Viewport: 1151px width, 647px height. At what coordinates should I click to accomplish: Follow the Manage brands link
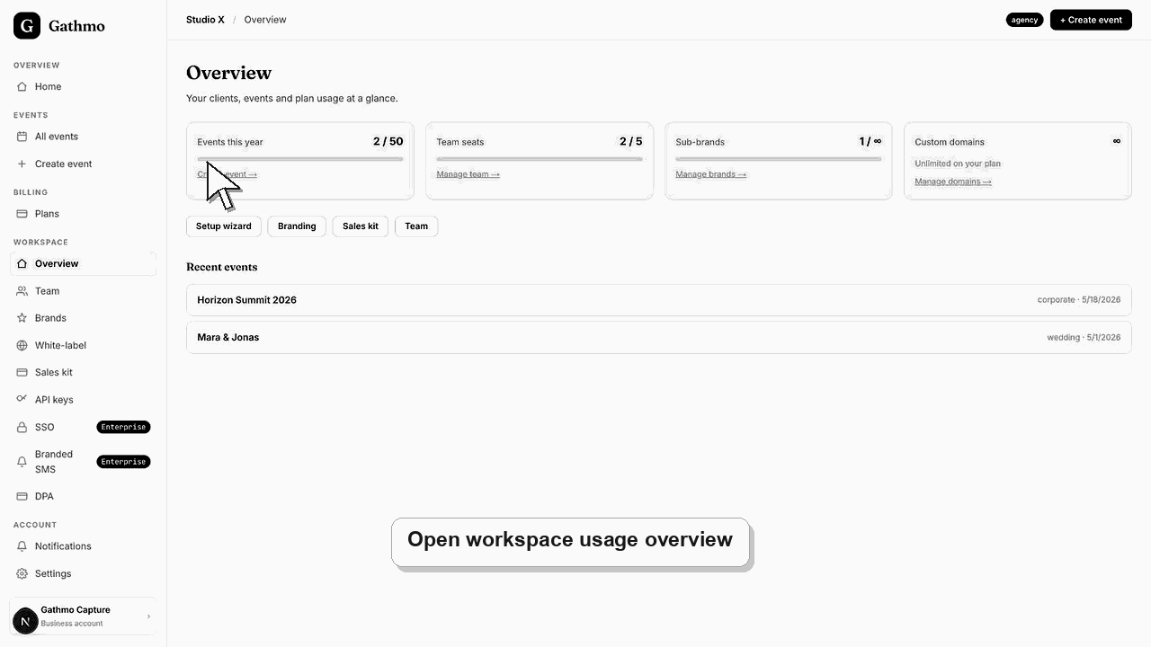[x=710, y=174]
